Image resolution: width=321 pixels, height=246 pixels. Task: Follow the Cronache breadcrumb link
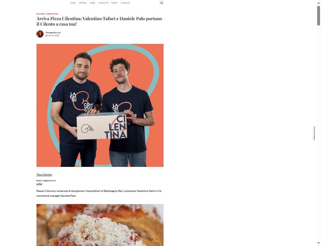point(41,14)
